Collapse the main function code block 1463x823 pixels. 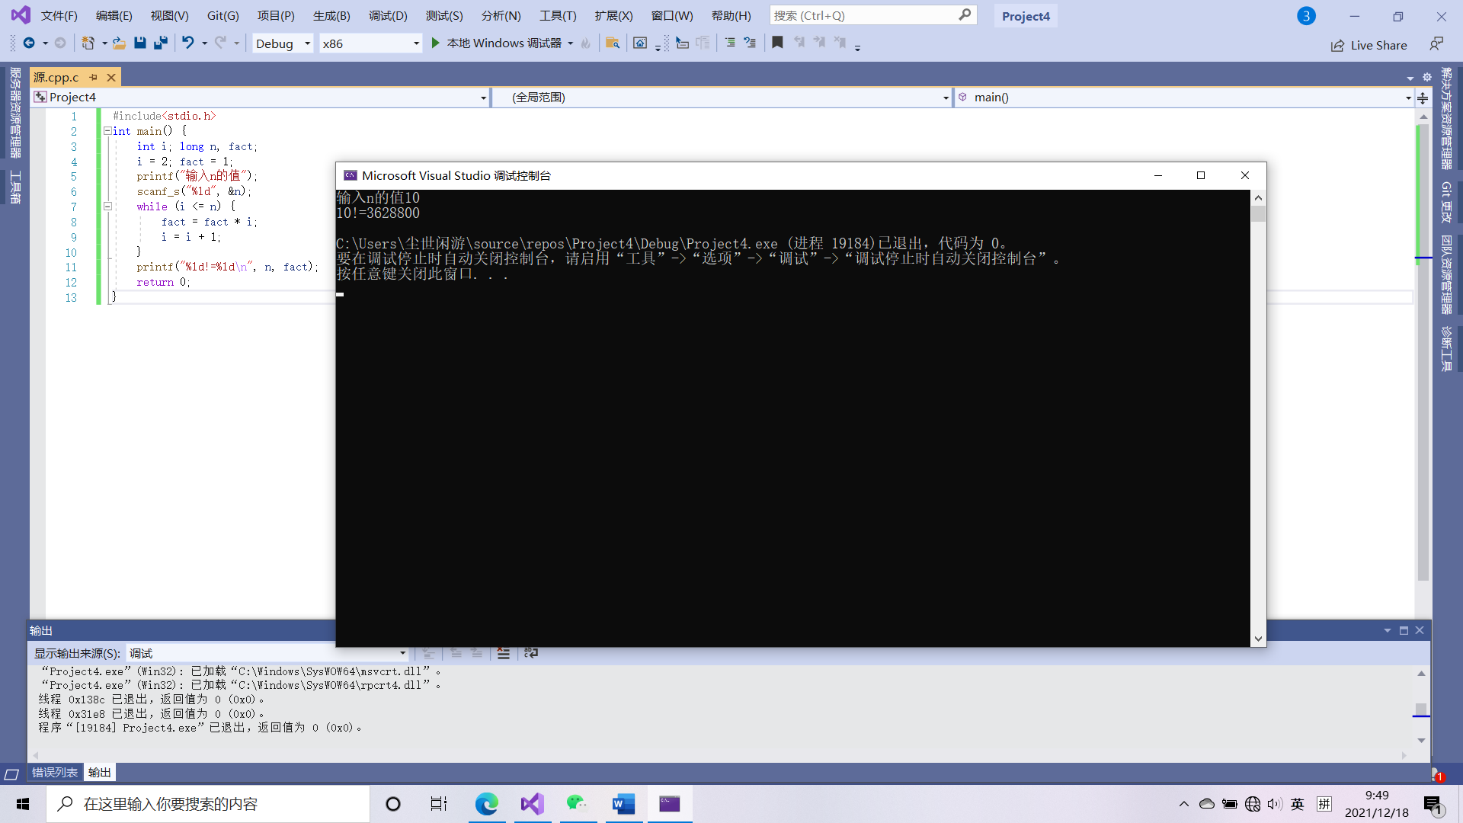[x=107, y=131]
